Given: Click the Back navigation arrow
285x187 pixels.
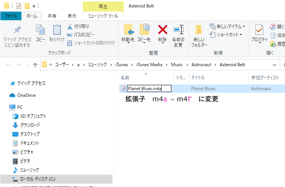Looking at the screenshot, I should click(7, 65).
